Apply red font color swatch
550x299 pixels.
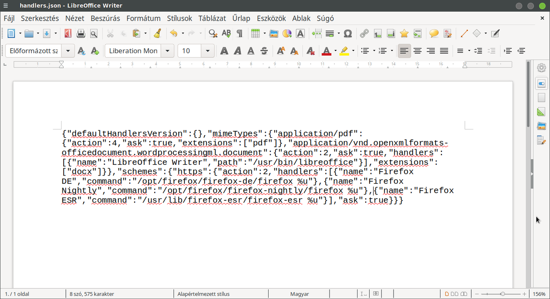click(327, 51)
